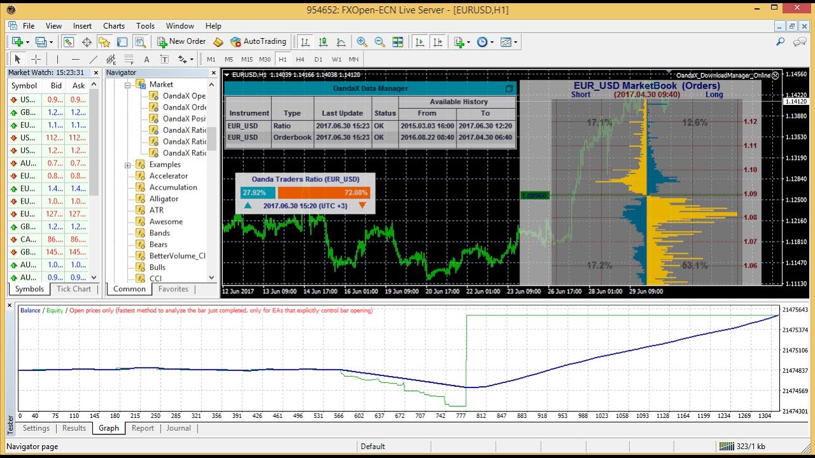Screen dimensions: 815x458
Task: Select the arrow cursor tool
Action: (x=18, y=59)
